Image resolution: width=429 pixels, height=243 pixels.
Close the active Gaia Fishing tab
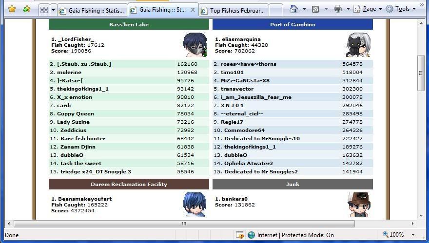[x=193, y=10]
